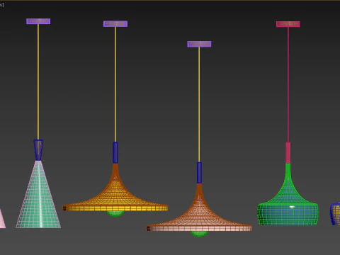
Task: Pick the pink ceiling mount of the green lamp
Action: 288,24
